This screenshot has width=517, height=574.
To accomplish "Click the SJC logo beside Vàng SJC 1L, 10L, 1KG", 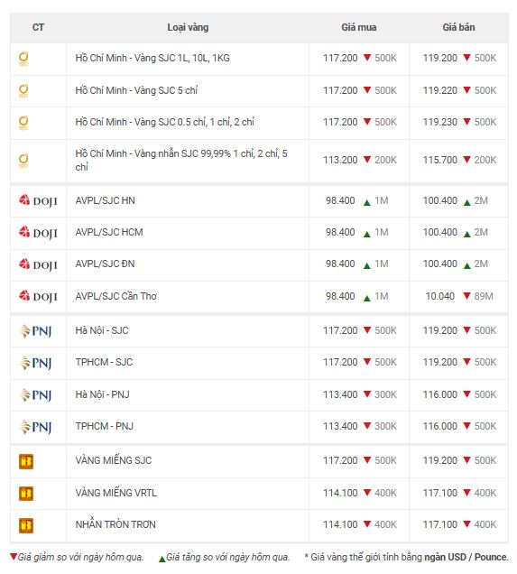I will point(23,59).
